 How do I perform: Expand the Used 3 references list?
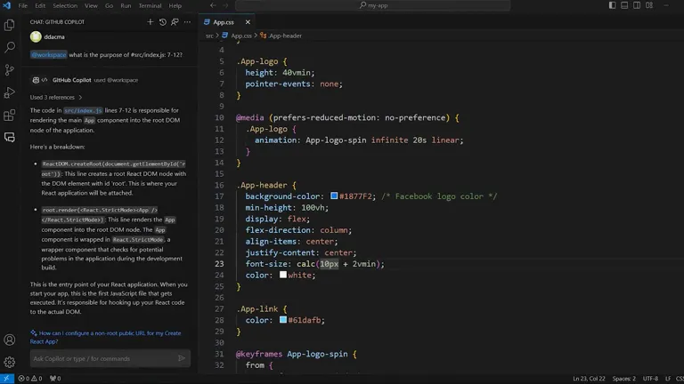(x=56, y=97)
